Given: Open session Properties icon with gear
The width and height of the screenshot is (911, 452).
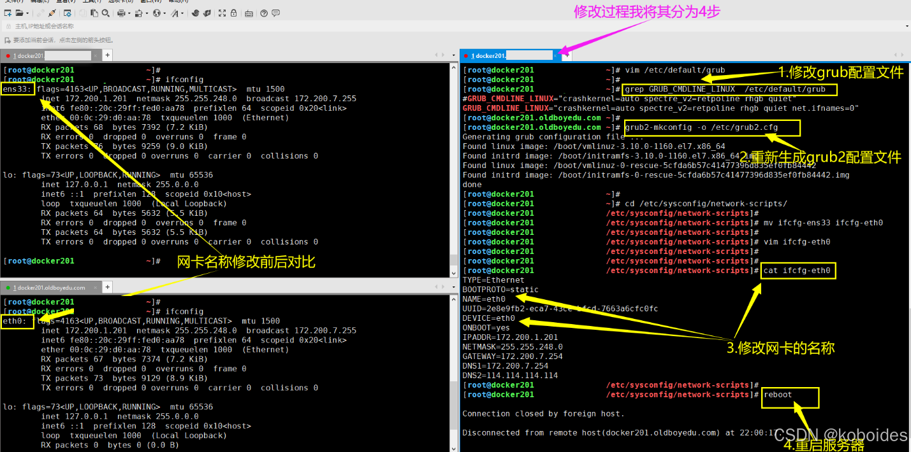Looking at the screenshot, I should (68, 13).
